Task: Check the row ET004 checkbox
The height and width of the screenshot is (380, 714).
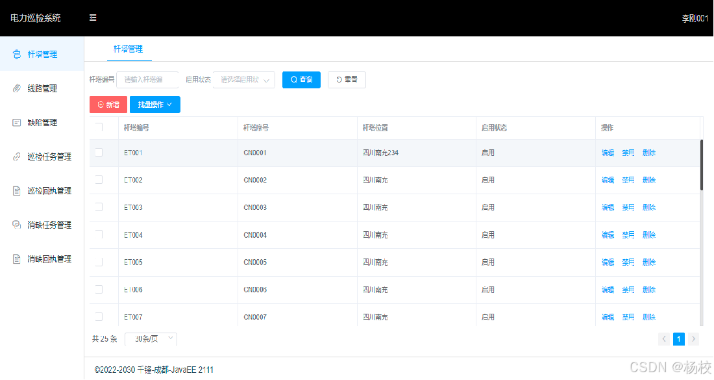Action: (99, 234)
